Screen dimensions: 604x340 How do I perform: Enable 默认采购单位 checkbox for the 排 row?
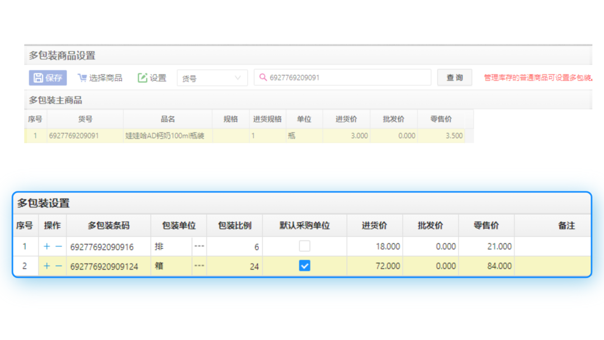click(304, 246)
